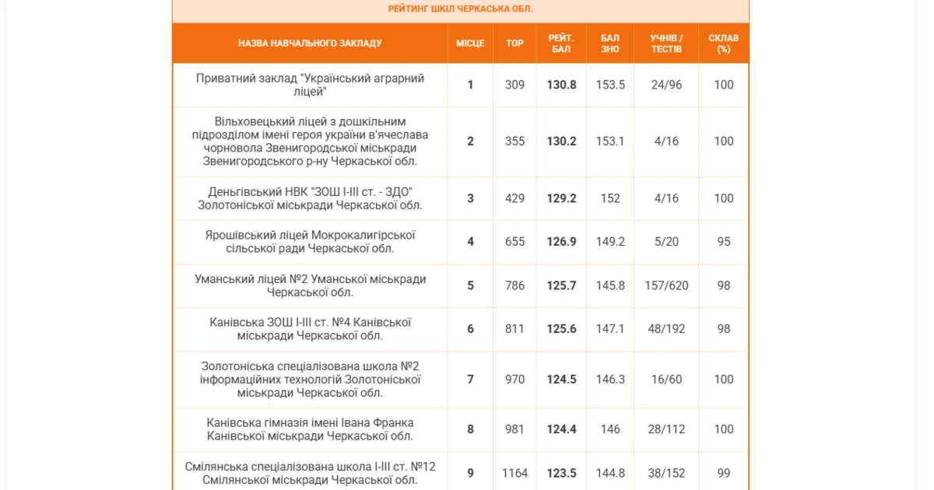This screenshot has height=490, width=934.
Task: Select Канівська гімназія імені Івана Франка
Action: pyautogui.click(x=310, y=429)
